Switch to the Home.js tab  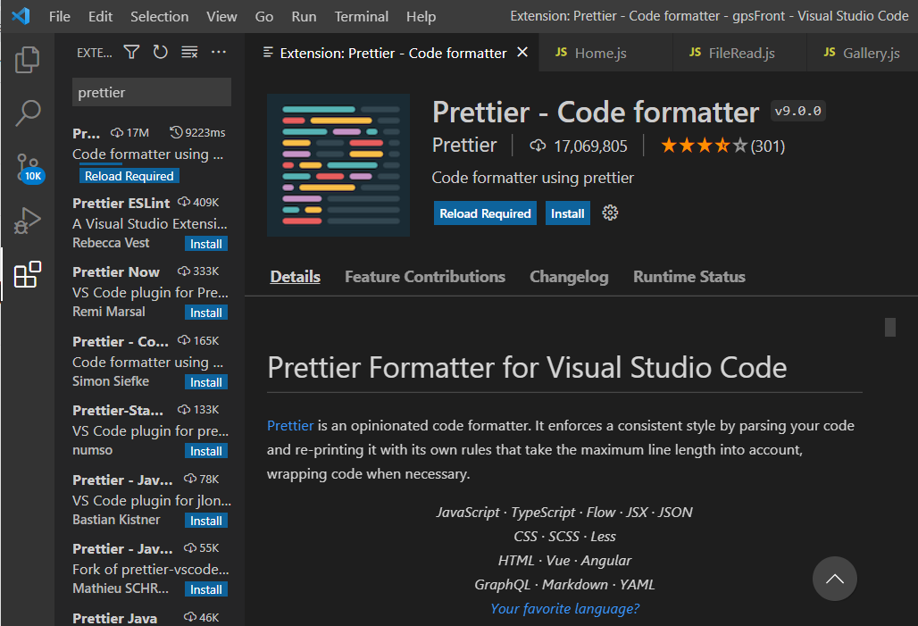(605, 53)
